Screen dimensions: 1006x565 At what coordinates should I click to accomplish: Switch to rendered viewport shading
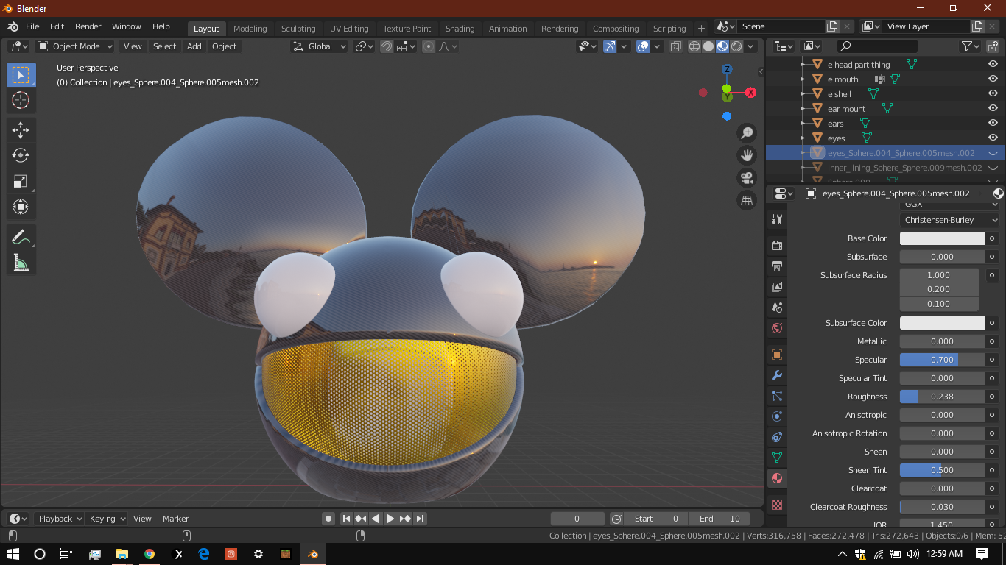[736, 46]
